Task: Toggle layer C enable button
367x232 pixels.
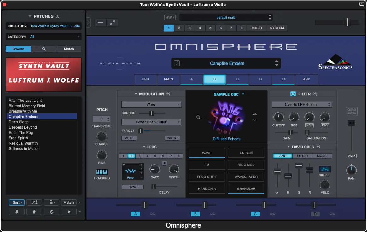Action: pos(255,214)
